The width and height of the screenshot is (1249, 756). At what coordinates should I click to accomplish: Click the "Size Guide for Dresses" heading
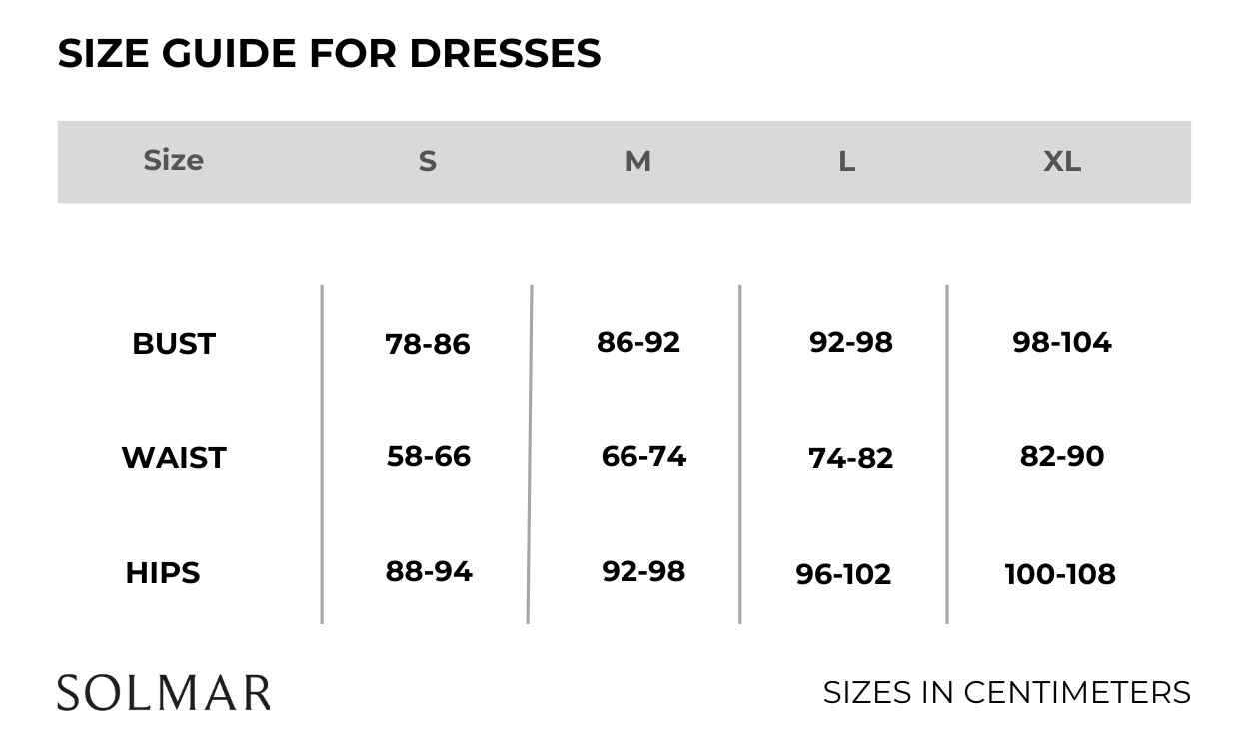click(329, 53)
